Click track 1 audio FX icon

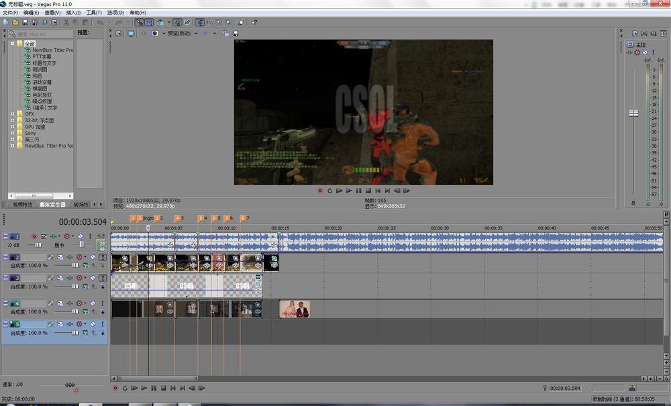(x=54, y=236)
